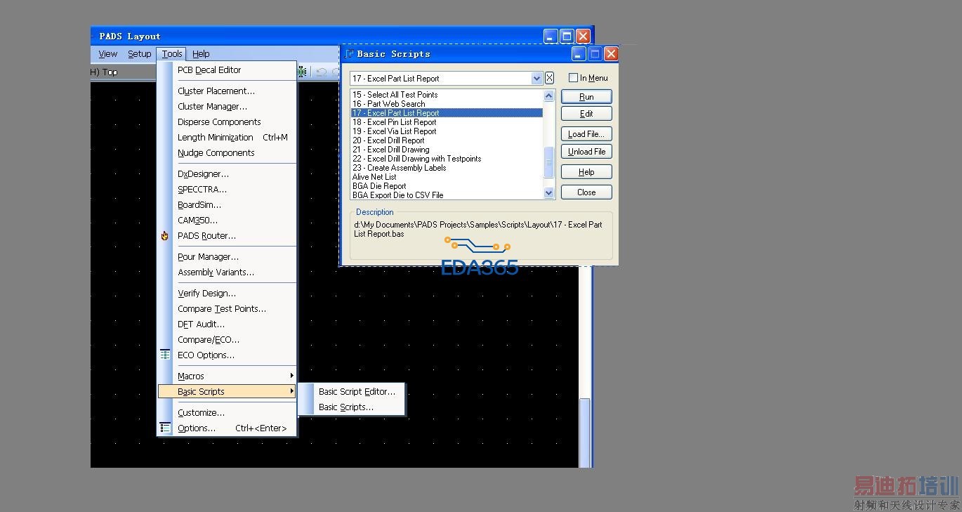The height and width of the screenshot is (512, 962).
Task: Click the Edit button in Basic Scripts
Action: click(x=586, y=114)
